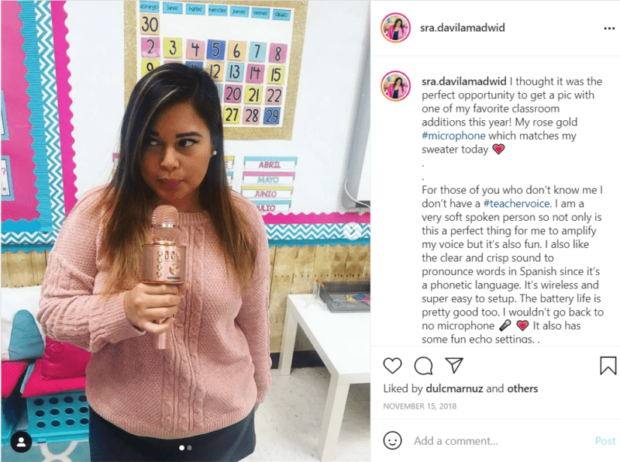This screenshot has width=620, height=462.
Task: Open sra.davilamadwid profile from header username
Action: point(462,28)
